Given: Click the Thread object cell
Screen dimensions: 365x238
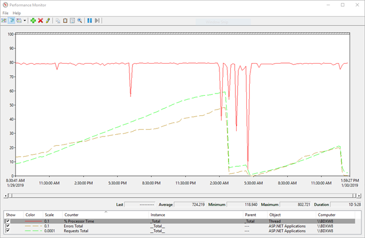Looking at the screenshot, I should (274, 221).
